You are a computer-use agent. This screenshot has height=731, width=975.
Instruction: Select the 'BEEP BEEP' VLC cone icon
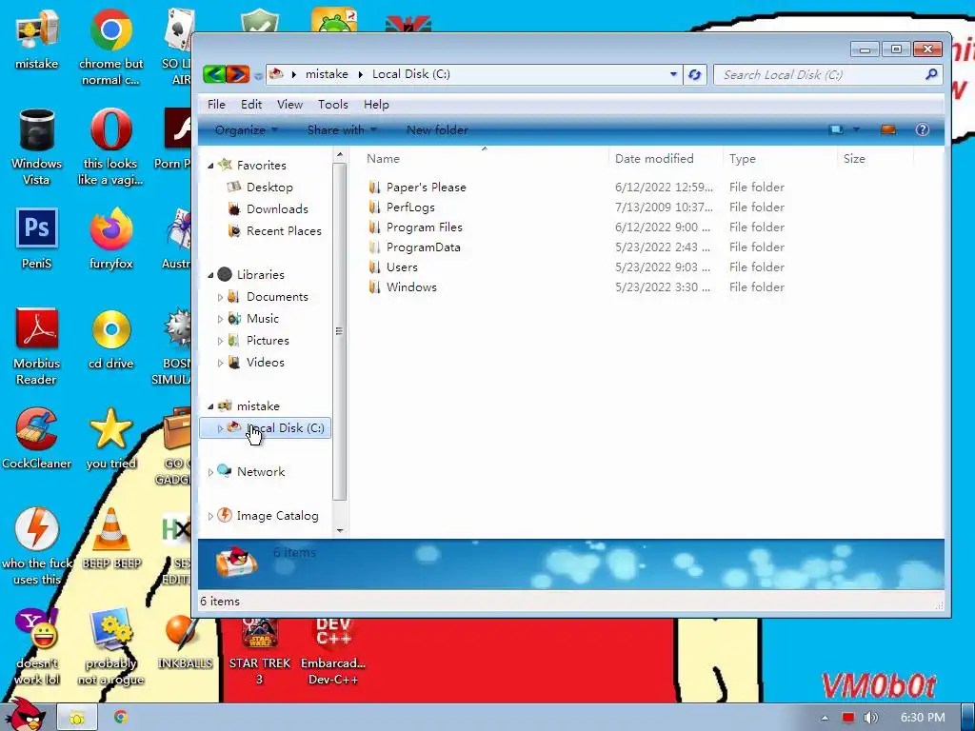(x=111, y=539)
